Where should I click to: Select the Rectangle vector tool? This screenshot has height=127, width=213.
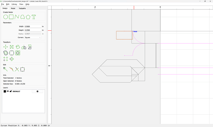pyautogui.click(x=11, y=17)
